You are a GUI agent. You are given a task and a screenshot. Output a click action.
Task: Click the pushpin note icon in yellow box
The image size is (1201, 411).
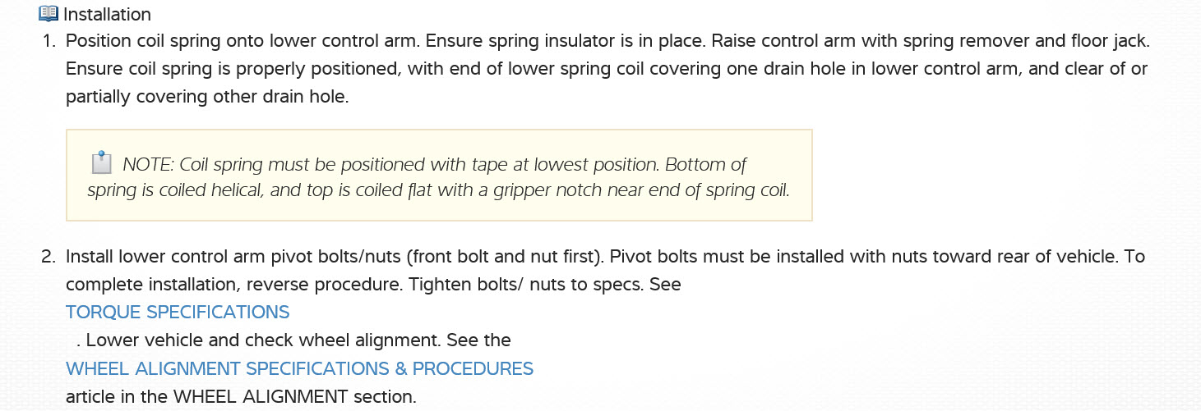point(101,162)
